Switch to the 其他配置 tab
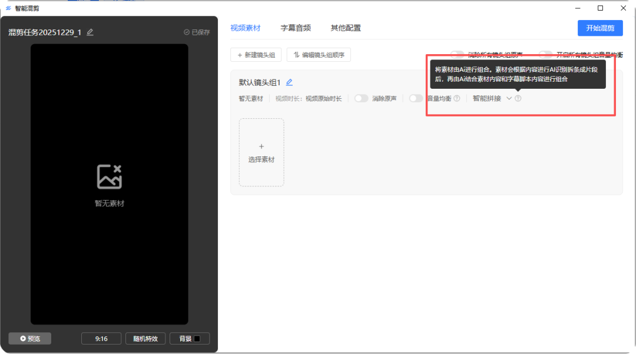This screenshot has height=354, width=636. [346, 28]
